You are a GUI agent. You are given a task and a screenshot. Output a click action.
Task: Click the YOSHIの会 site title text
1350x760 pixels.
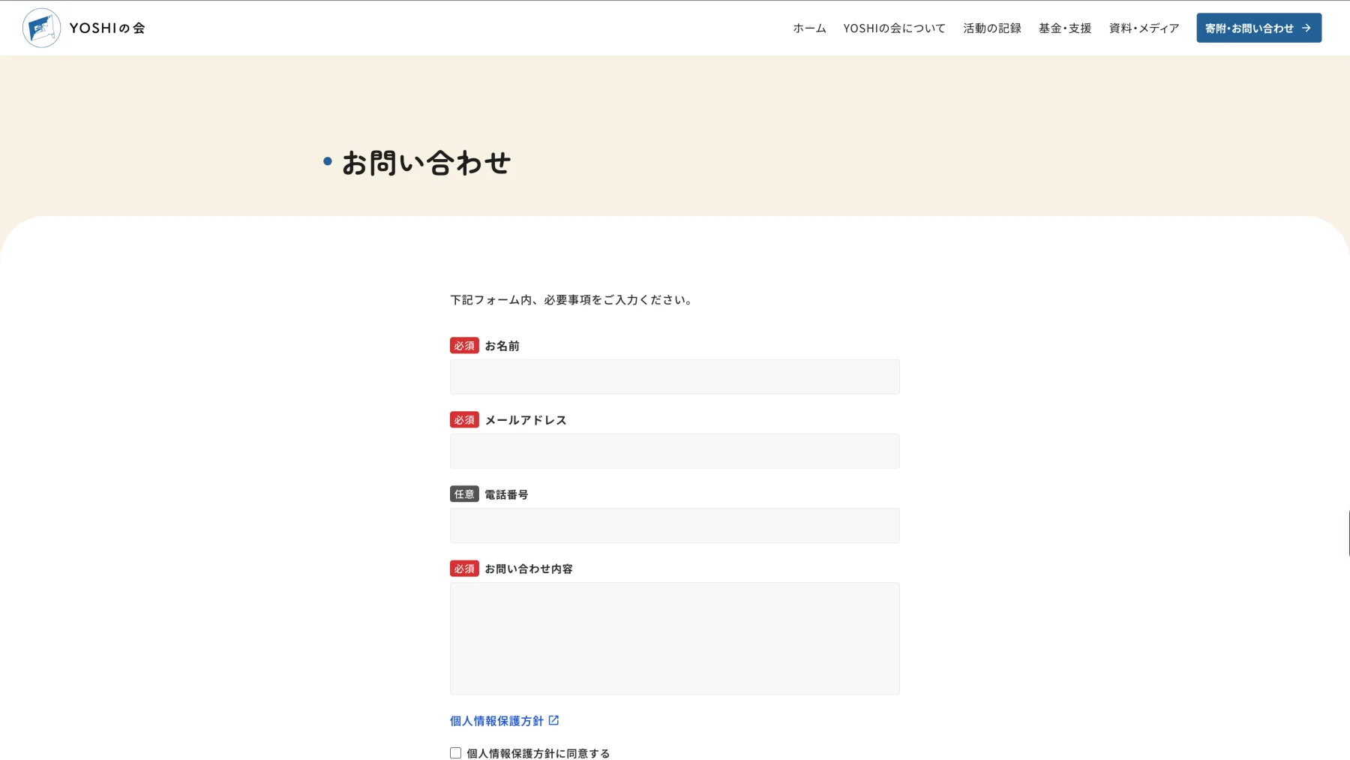click(x=107, y=28)
